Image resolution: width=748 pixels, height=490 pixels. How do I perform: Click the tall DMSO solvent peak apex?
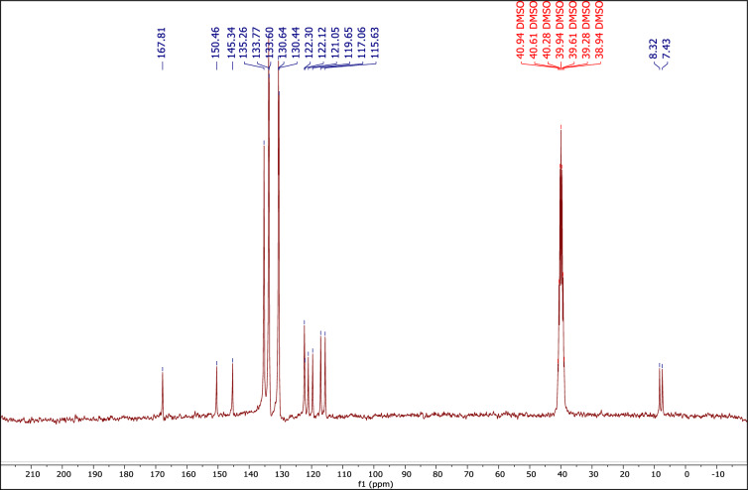click(x=561, y=129)
